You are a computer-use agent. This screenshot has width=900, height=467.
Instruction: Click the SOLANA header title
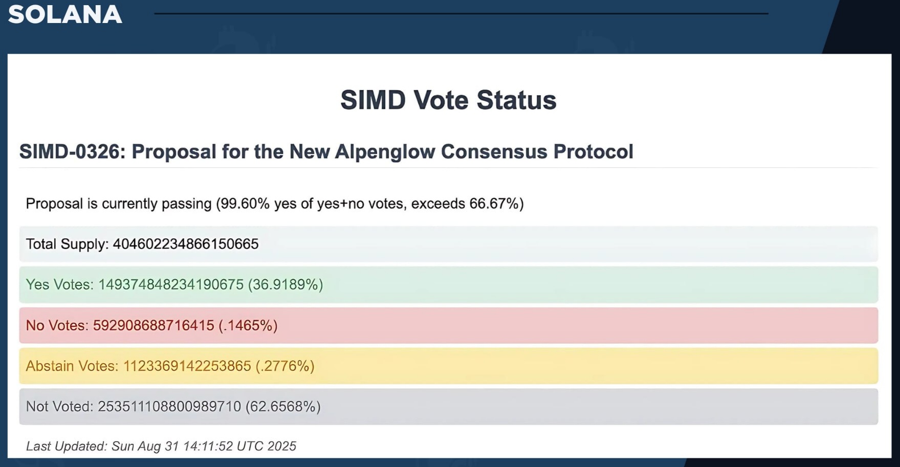[65, 14]
